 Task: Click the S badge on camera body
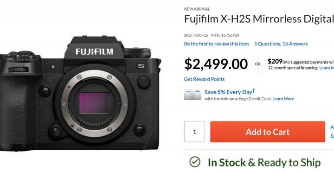click(x=141, y=66)
